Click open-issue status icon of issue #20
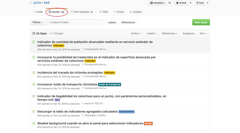The height and width of the screenshot is (133, 240). [34, 111]
